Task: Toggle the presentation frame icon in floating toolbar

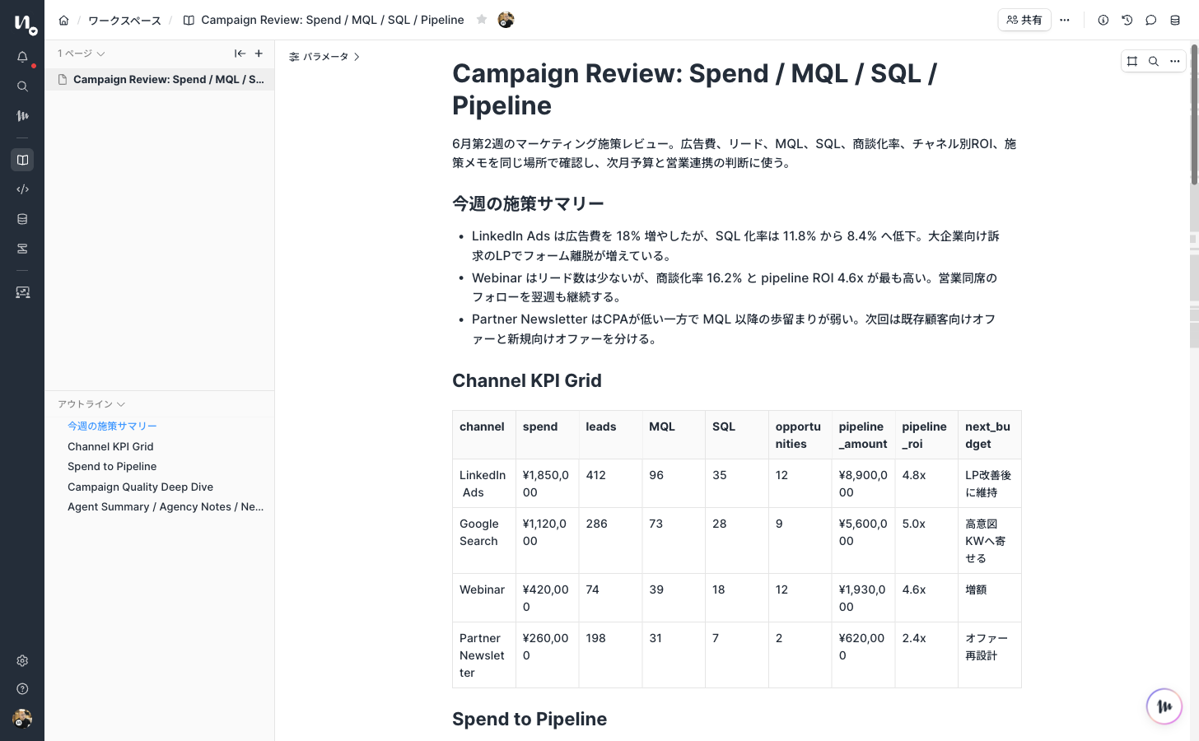Action: pyautogui.click(x=1132, y=61)
